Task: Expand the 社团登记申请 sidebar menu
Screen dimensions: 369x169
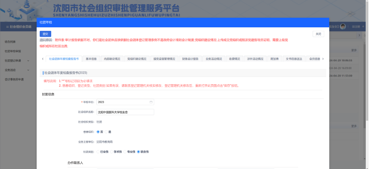Action: 18,61
